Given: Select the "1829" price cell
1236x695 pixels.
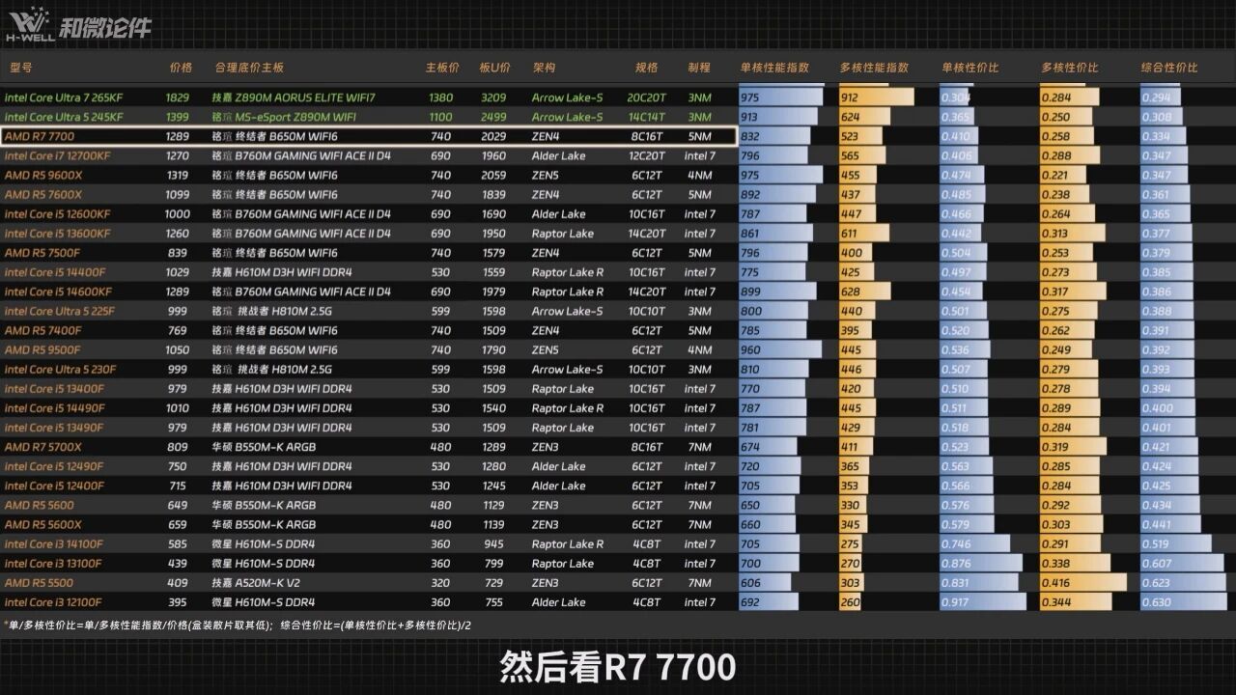Looking at the screenshot, I should tap(178, 97).
